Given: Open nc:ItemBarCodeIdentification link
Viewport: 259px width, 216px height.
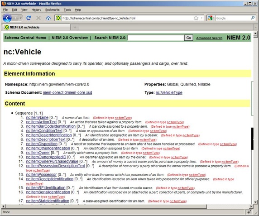Looking at the screenshot, I should point(51,126).
